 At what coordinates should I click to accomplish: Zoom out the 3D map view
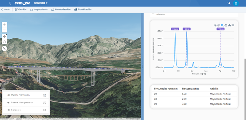coord(4,30)
